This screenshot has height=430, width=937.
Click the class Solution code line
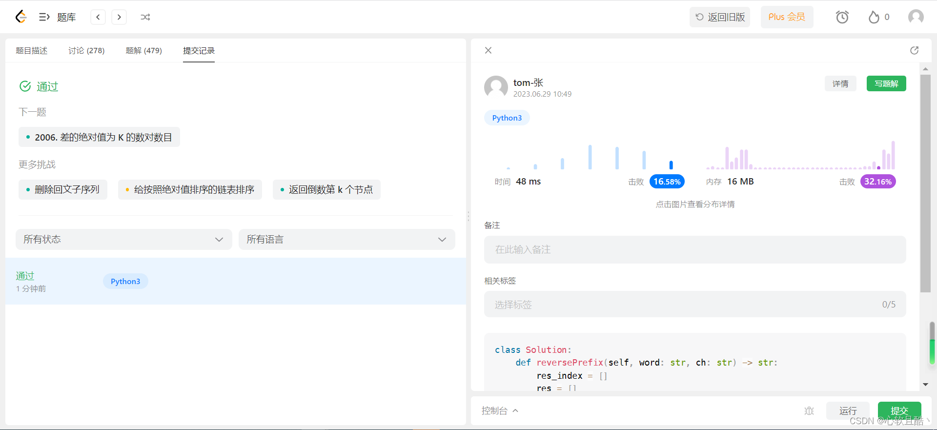[x=533, y=350]
